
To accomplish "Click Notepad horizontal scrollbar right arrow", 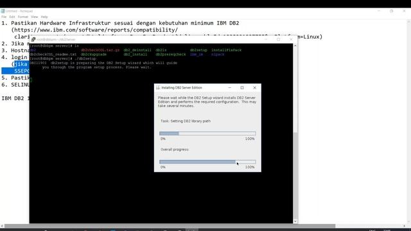I will pos(404,226).
